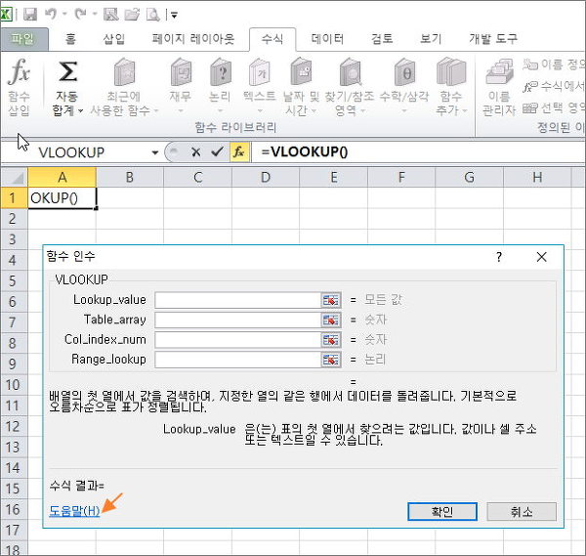Click the Table_array range selector button

pyautogui.click(x=330, y=320)
